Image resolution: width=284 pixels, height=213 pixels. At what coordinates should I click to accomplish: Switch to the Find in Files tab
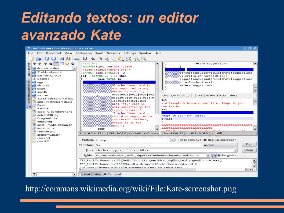[90, 174]
